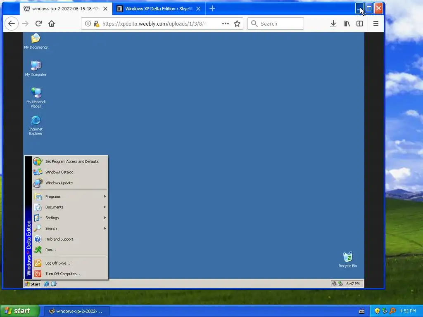The image size is (423, 317).
Task: Switch to the windows-xp-2-2022-08-15 tab
Action: click(66, 9)
